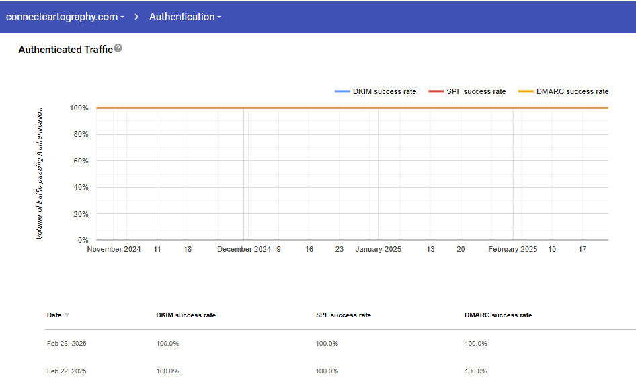The image size is (636, 380).
Task: Click the sort arrow next to Date
Action: click(67, 315)
